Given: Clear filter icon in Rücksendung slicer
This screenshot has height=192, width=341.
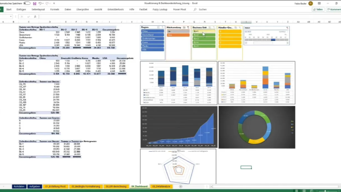Looking at the screenshot, I should click(189, 28).
